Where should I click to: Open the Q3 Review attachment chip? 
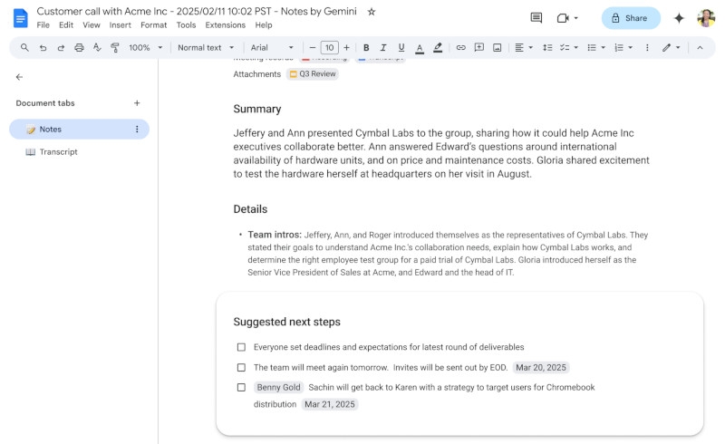313,74
